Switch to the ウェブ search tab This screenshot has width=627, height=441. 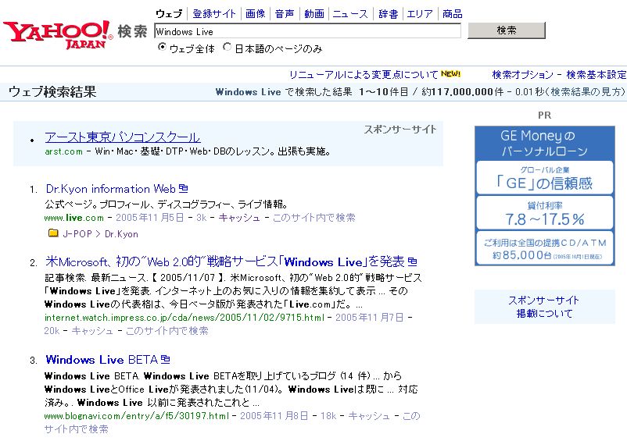tap(169, 14)
